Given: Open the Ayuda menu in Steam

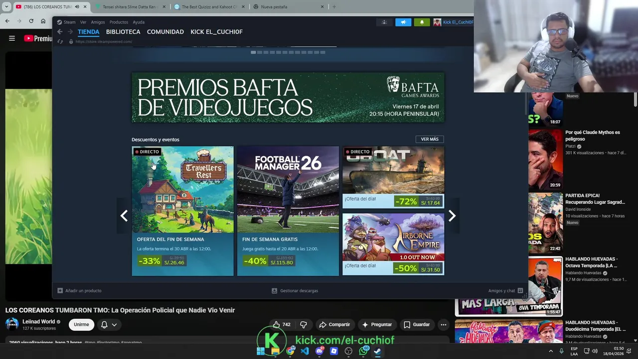Looking at the screenshot, I should [x=139, y=22].
